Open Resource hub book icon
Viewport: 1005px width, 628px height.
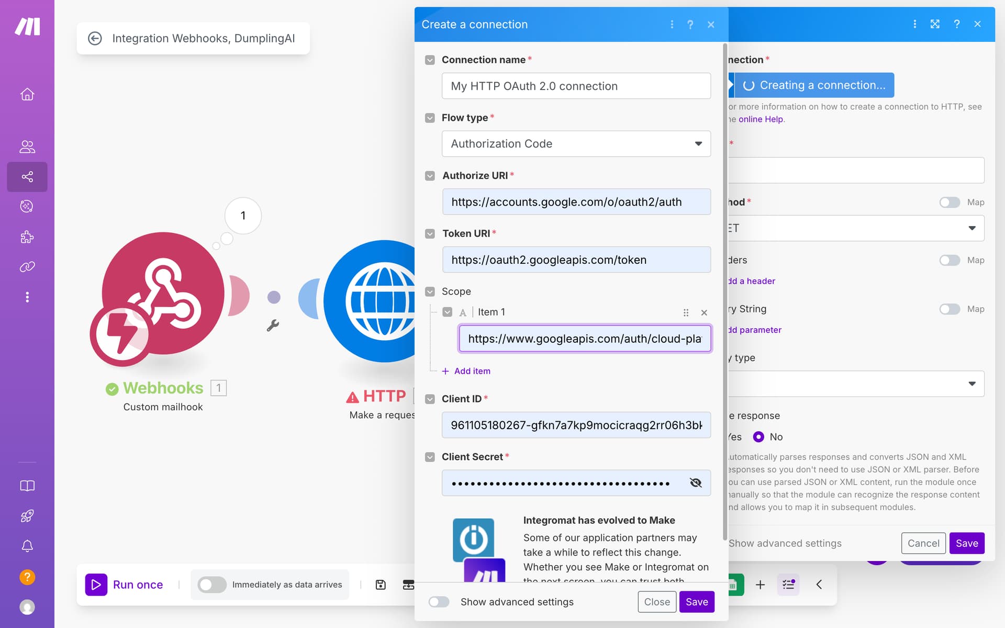coord(27,486)
